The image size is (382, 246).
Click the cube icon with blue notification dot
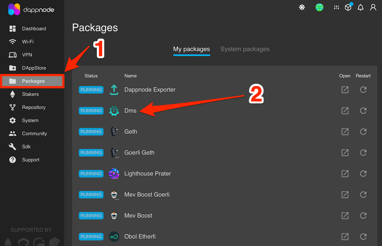[348, 7]
